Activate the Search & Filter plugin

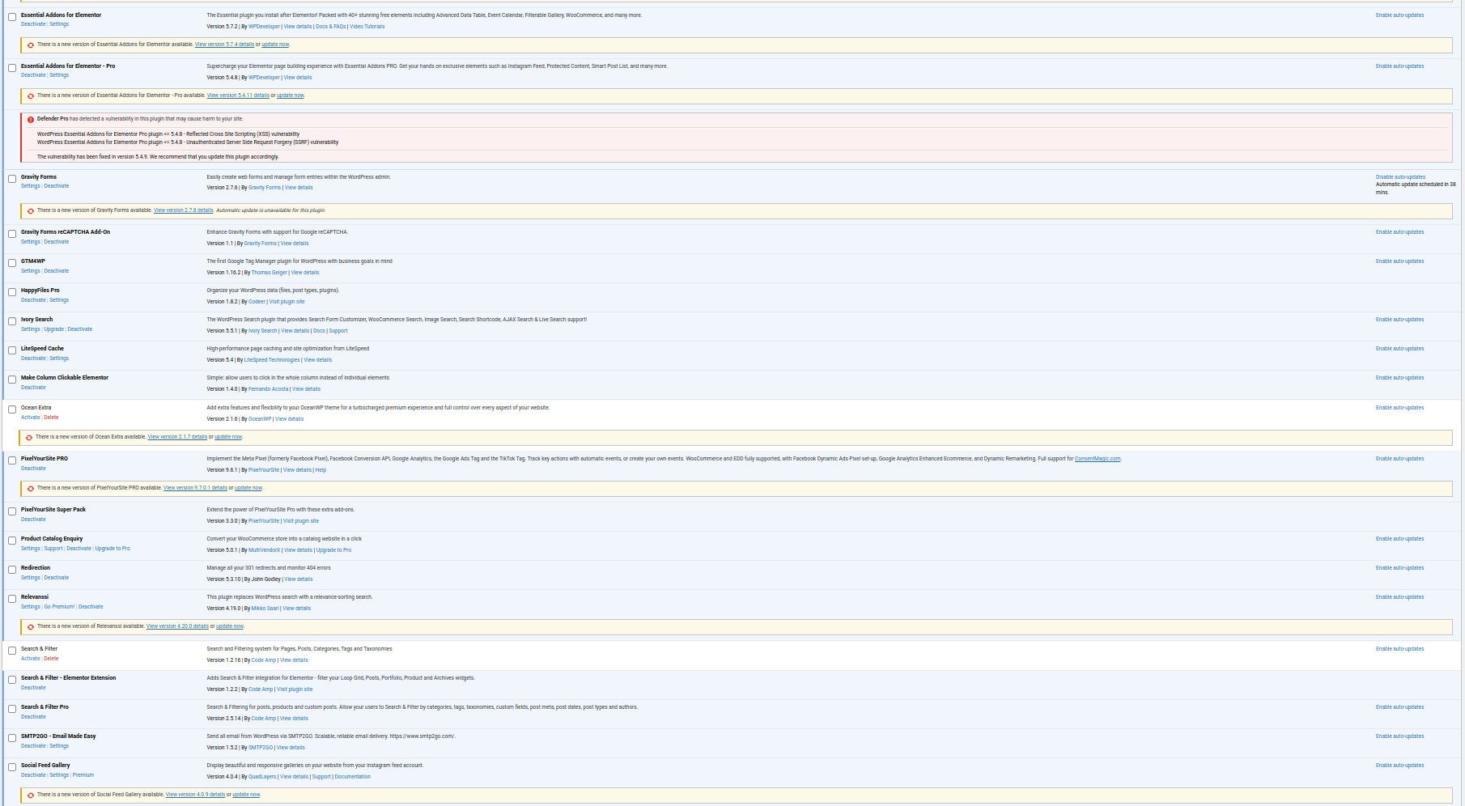30,659
